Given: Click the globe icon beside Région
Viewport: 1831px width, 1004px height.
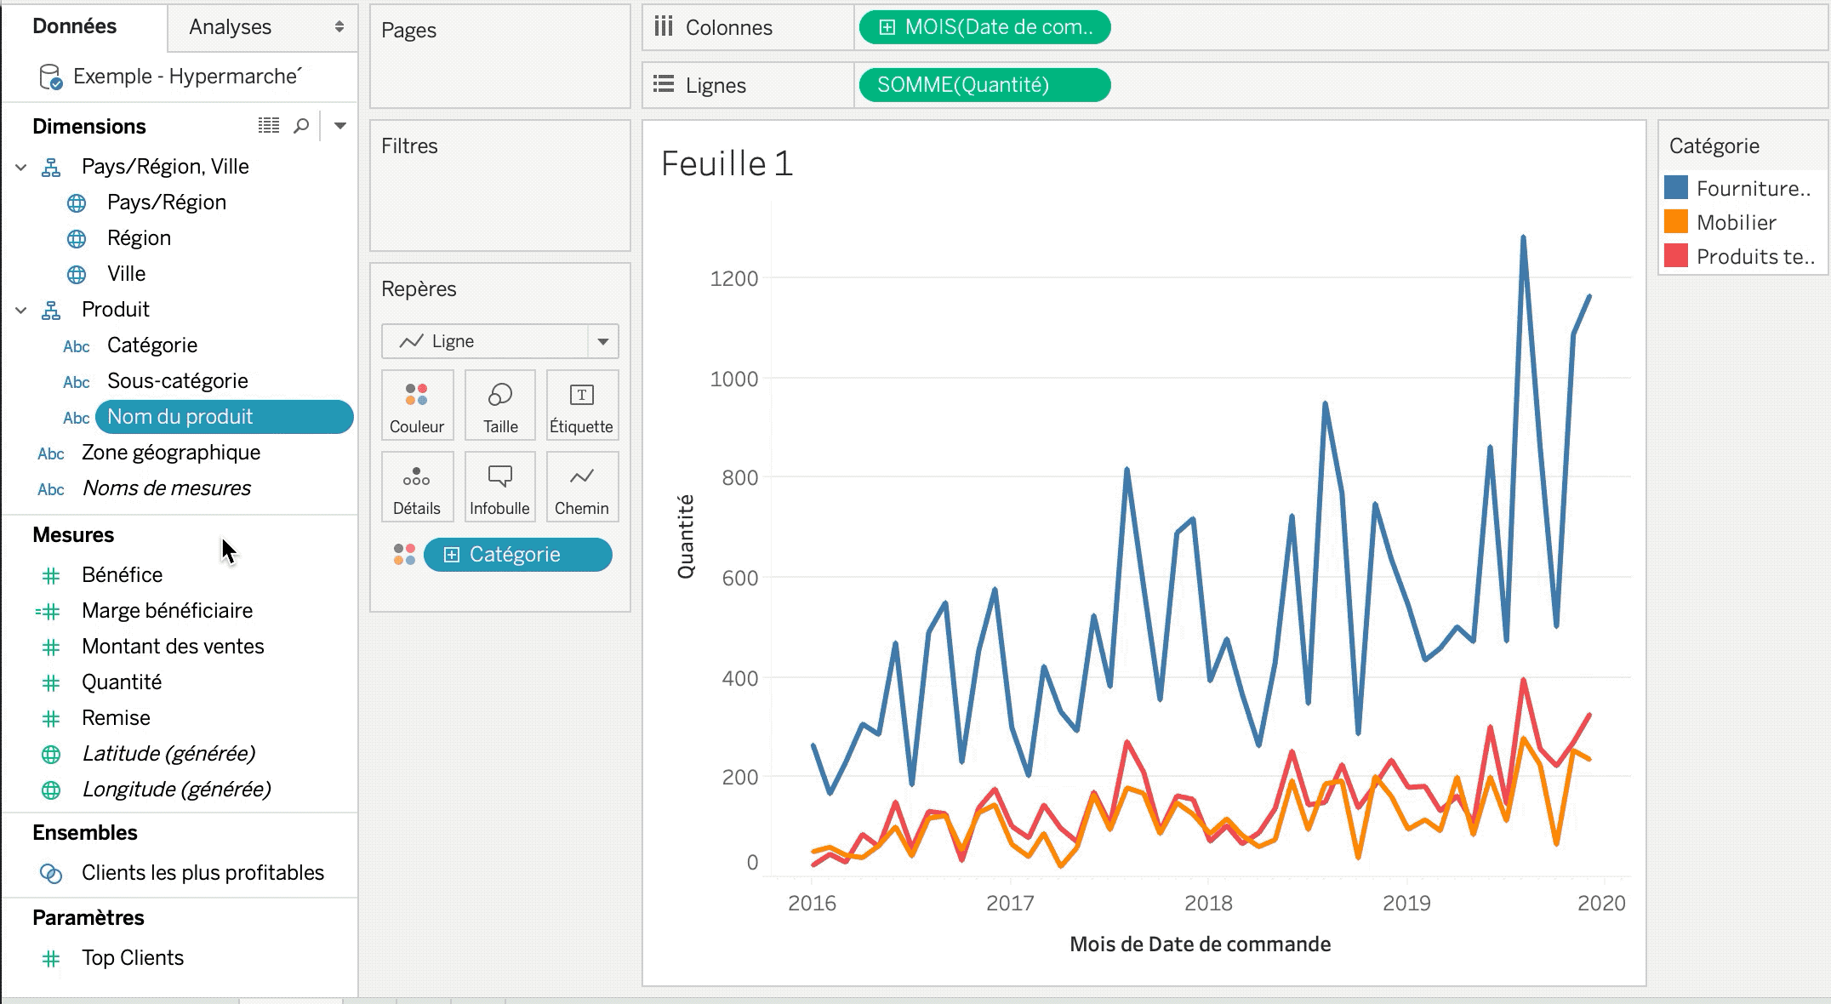Looking at the screenshot, I should (77, 239).
